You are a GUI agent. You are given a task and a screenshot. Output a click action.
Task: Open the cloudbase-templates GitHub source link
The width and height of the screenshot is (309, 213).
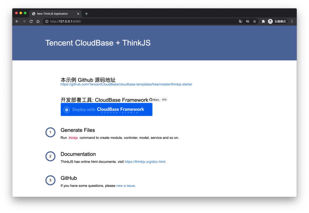point(126,84)
